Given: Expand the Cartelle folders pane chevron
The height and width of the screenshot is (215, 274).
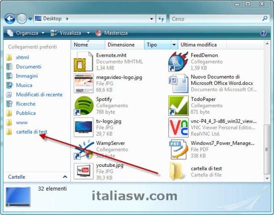Looking at the screenshot, I should click(65, 177).
